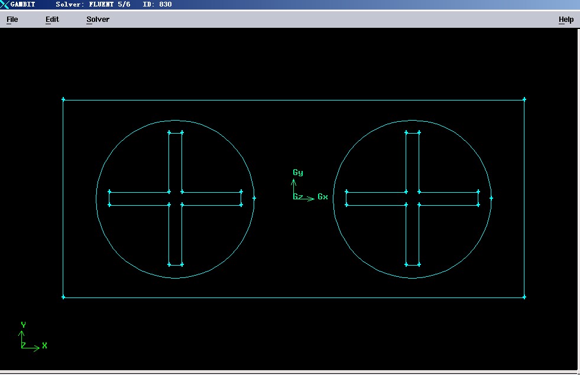Pick the vertex on the right circle's edge
The height and width of the screenshot is (375, 580).
(491, 198)
